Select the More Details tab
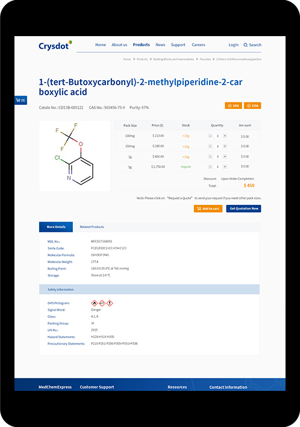Image resolution: width=300 pixels, height=427 pixels. coord(56,227)
